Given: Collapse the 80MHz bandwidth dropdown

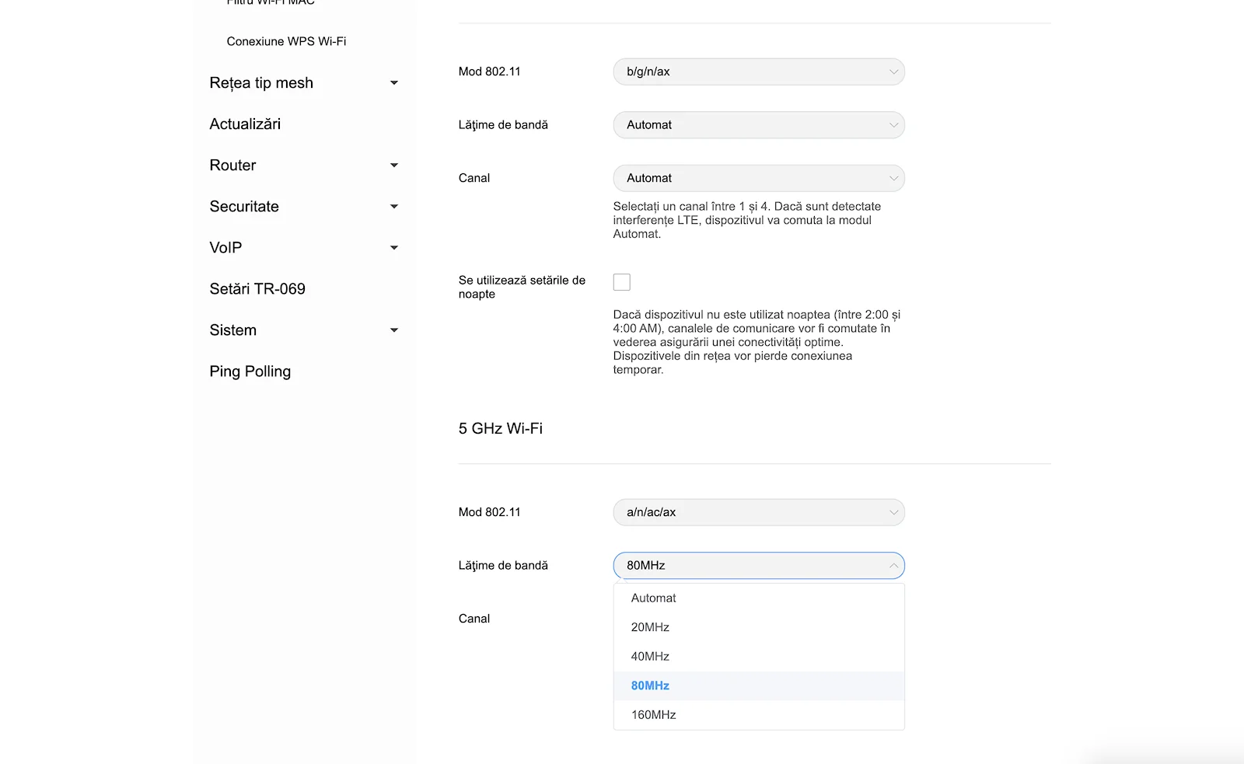Looking at the screenshot, I should 759,566.
